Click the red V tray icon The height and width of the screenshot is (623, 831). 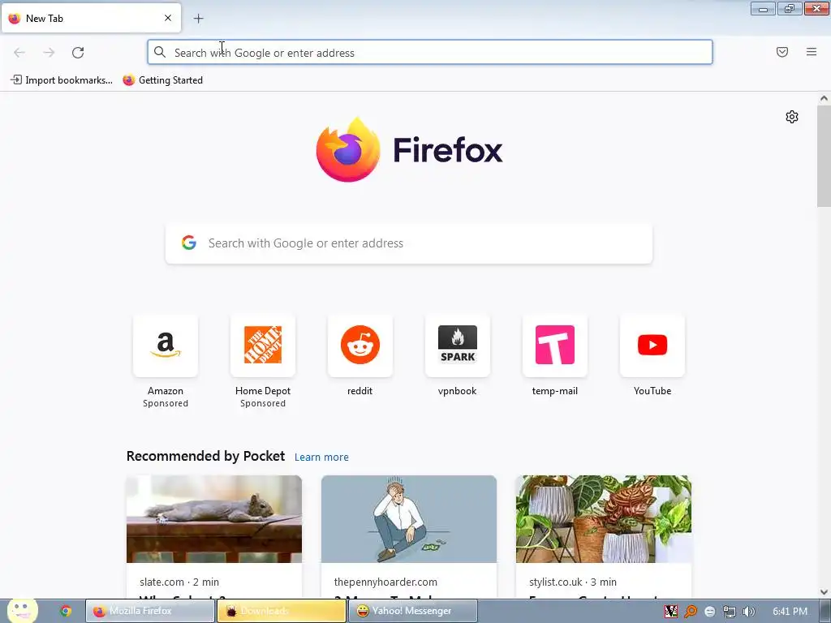point(671,612)
